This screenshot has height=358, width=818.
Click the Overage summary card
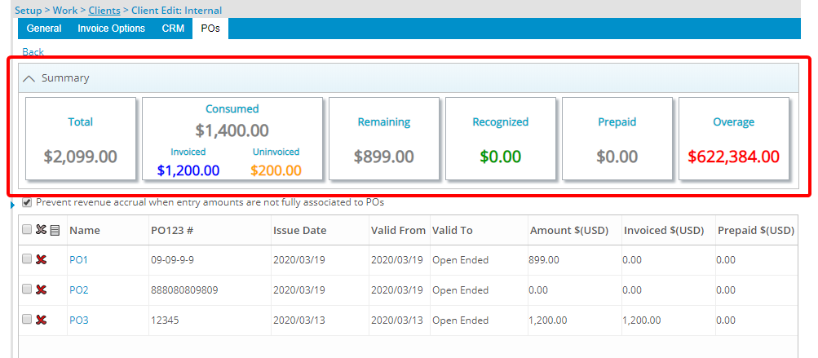pyautogui.click(x=733, y=139)
